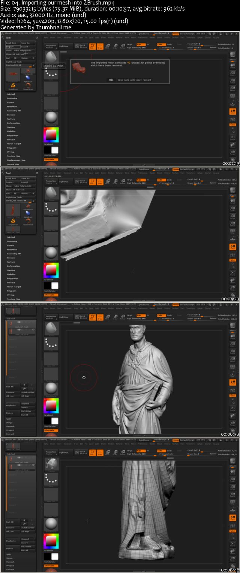Pick a hue in 00:06:38 color picker

coord(51,406)
